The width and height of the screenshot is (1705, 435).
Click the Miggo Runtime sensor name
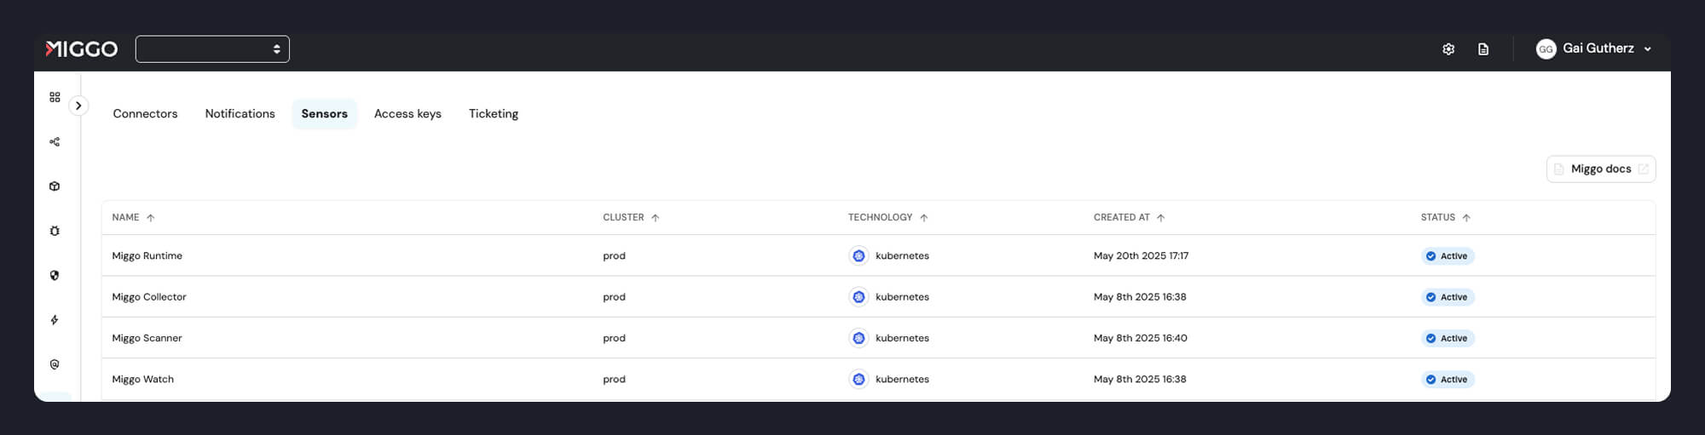(x=147, y=255)
